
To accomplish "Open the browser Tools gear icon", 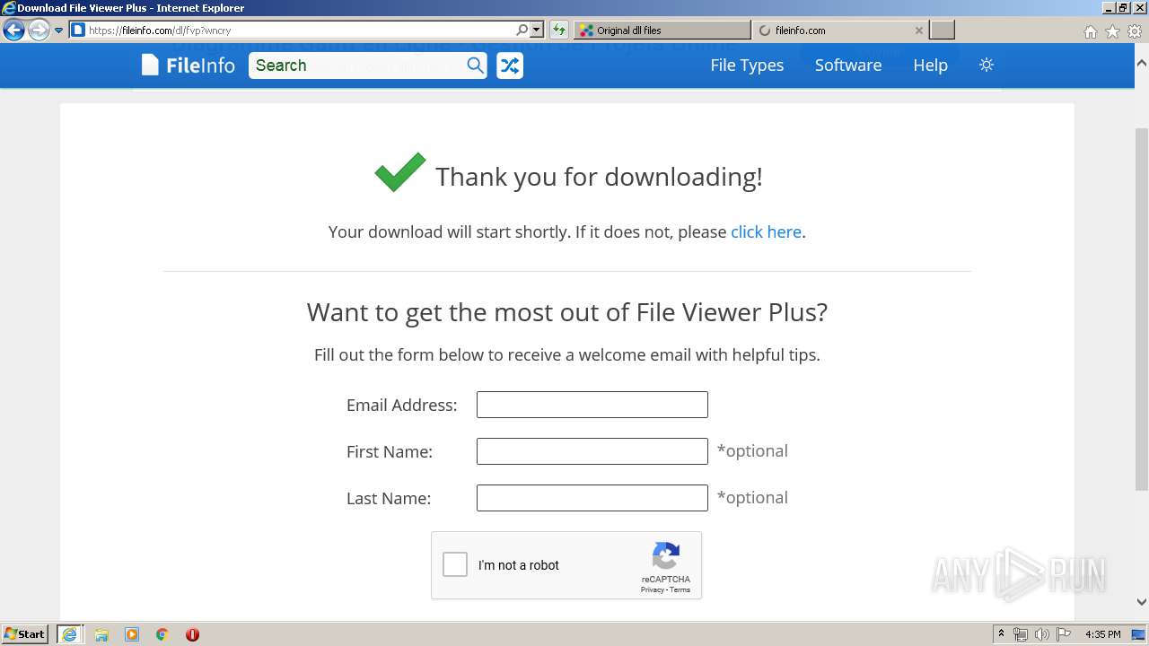I will click(x=1134, y=31).
